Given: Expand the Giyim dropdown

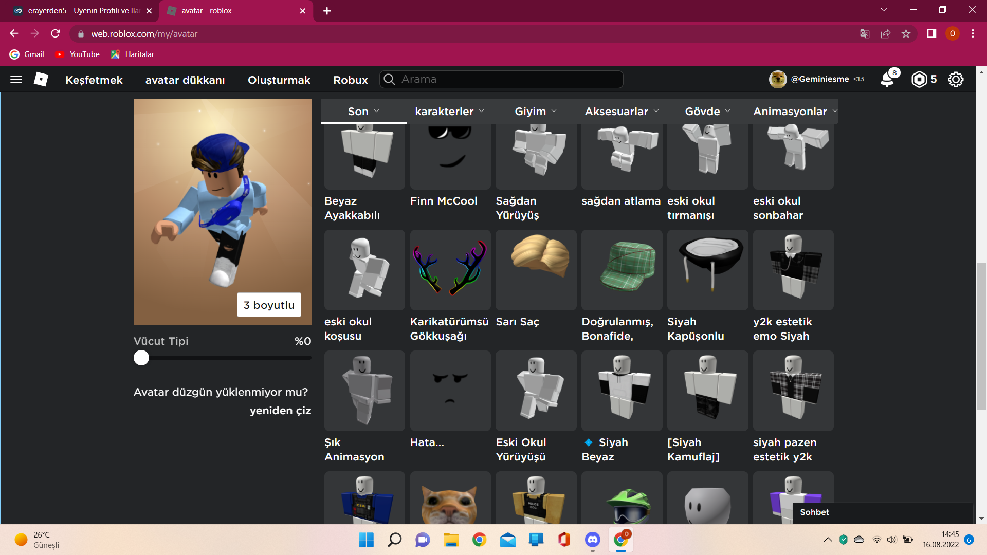Looking at the screenshot, I should (535, 112).
